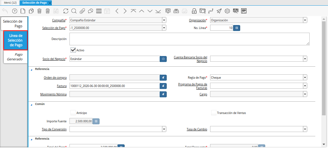The image size is (328, 148).
Task: Close the Selección de Pago window tab
Action: (49, 3)
